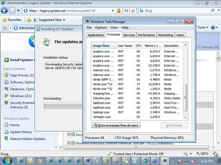Select StikyNot.exe process row
Image resolution: width=221 pixels, height=165 pixels.
click(x=137, y=98)
